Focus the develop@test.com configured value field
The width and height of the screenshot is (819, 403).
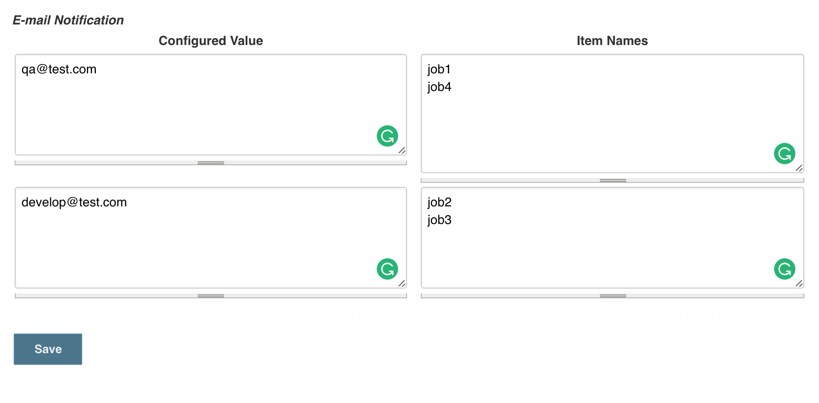click(x=211, y=238)
